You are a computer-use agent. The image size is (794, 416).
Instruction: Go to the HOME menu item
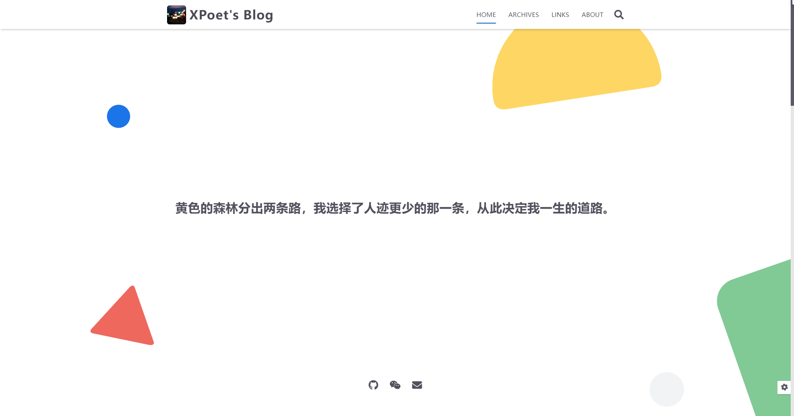pyautogui.click(x=486, y=14)
